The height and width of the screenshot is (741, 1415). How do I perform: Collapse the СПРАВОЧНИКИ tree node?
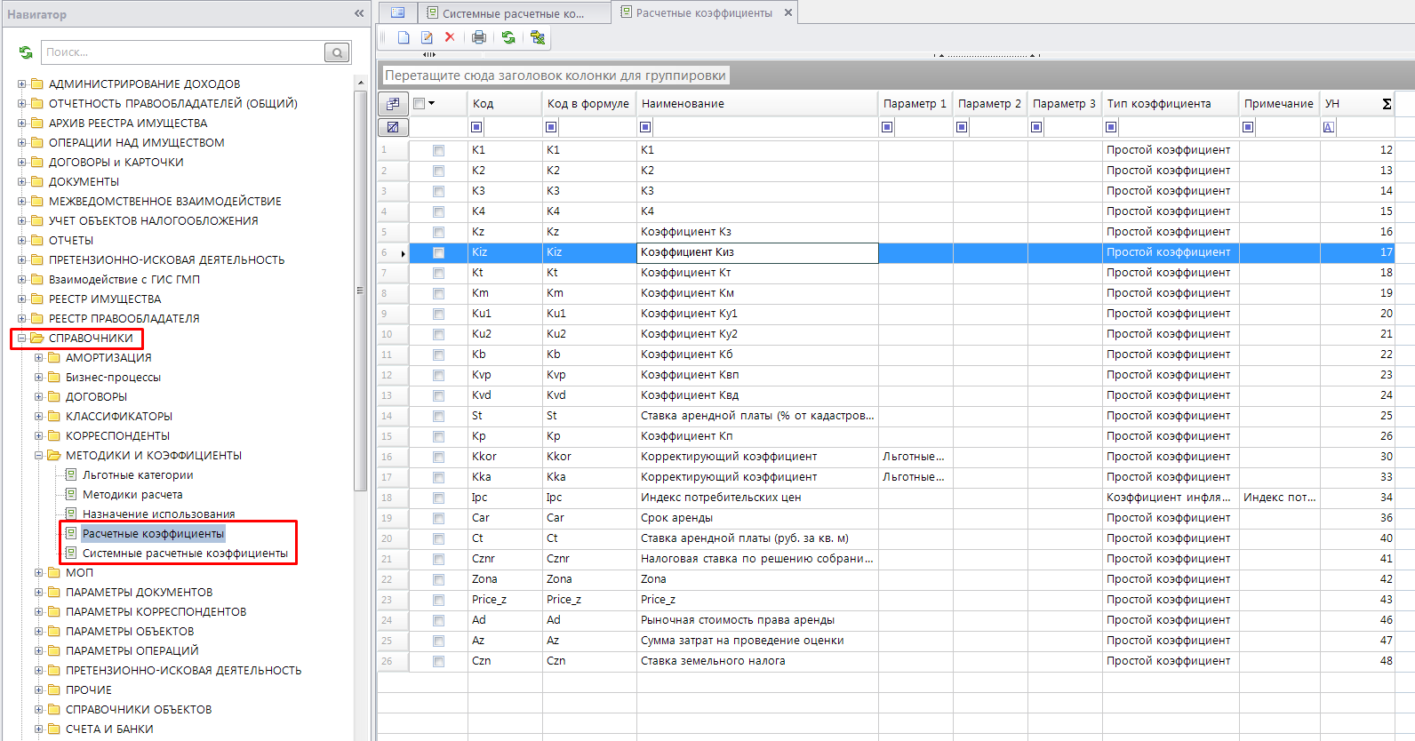click(x=22, y=338)
